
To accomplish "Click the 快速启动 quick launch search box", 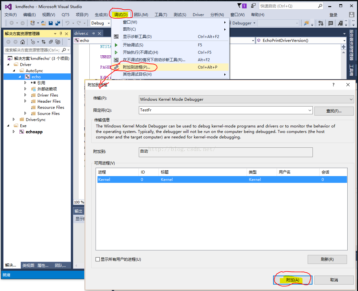I will (291, 6).
